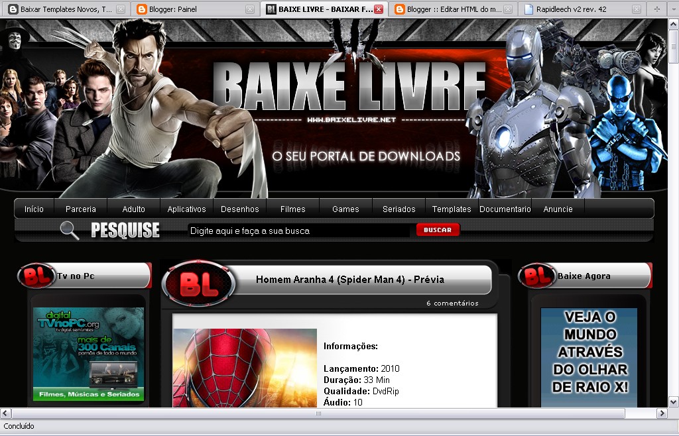679x436 pixels.
Task: Click the BAIXE LIVRE header logo
Action: point(349,85)
